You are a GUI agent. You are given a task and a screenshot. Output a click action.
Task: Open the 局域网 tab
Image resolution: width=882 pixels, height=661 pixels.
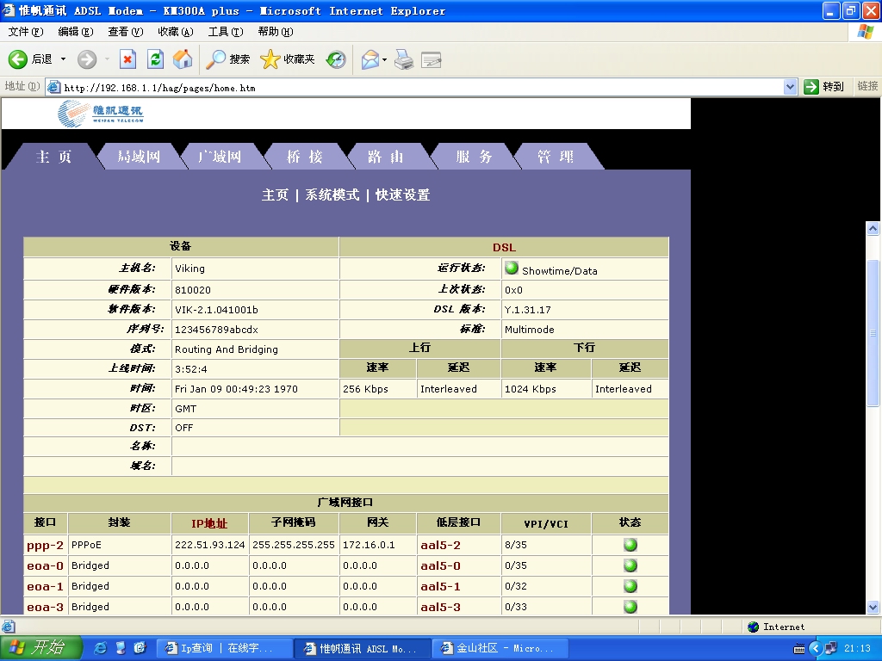coord(139,157)
